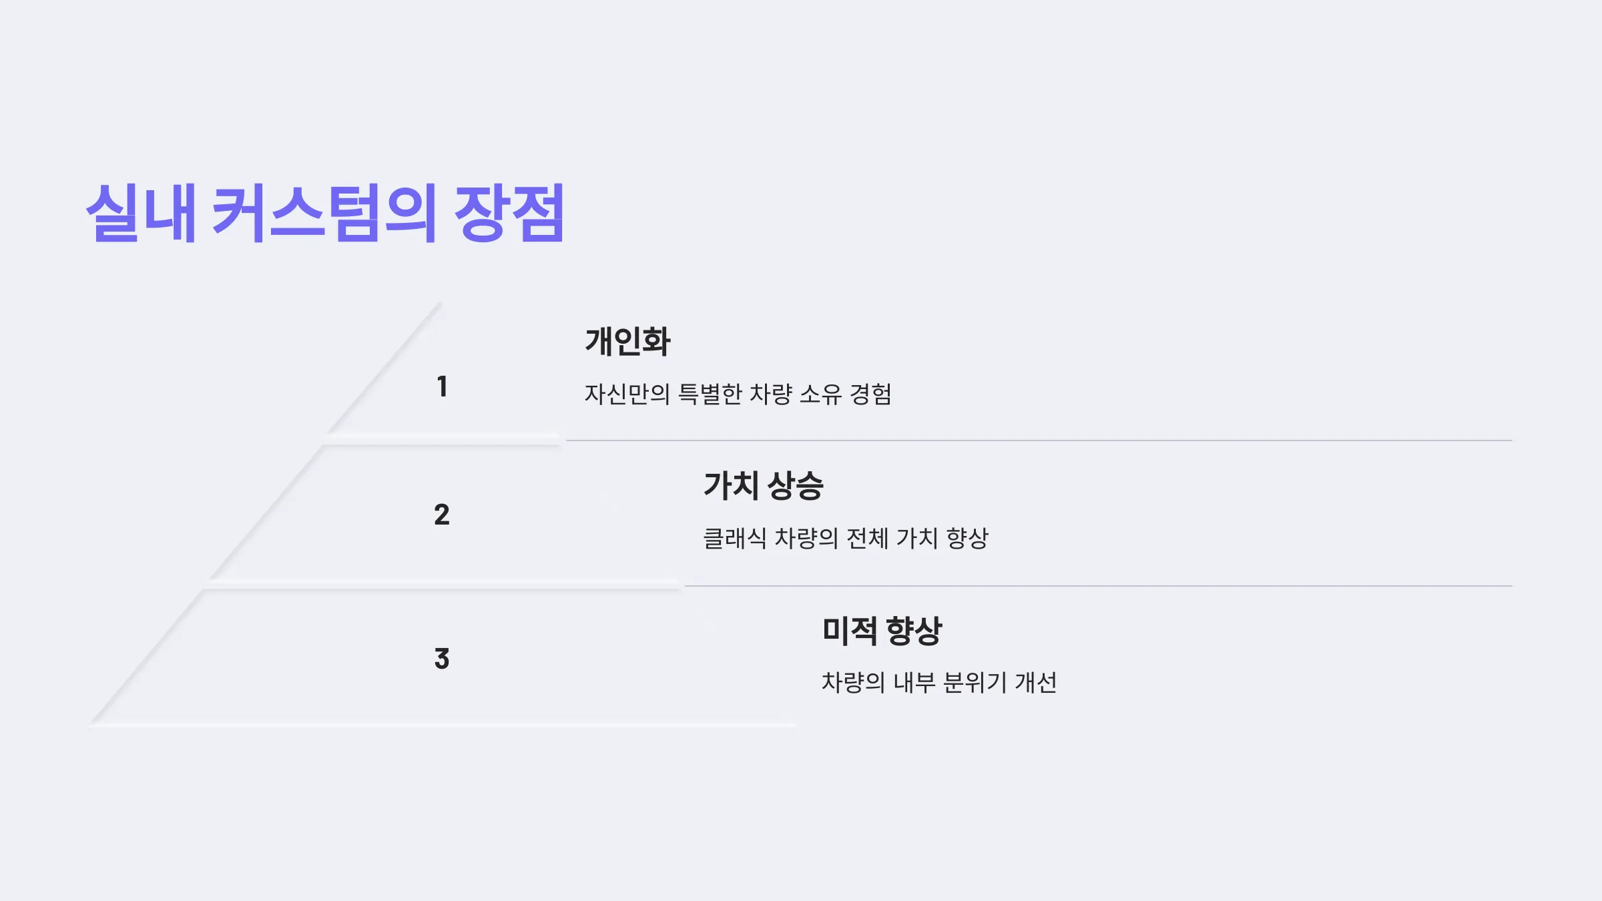This screenshot has height=901, width=1602.
Task: Click the text 클래식 차량의 전체 가치 향상
Action: coord(846,538)
